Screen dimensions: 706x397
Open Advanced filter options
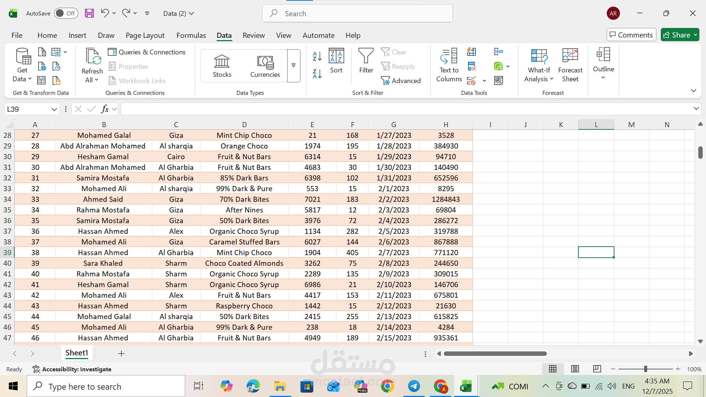(x=401, y=81)
